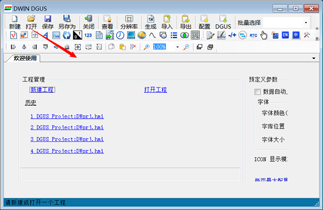Save project with the 保存 button
Screen dimensions: 323x210
[x=47, y=22]
